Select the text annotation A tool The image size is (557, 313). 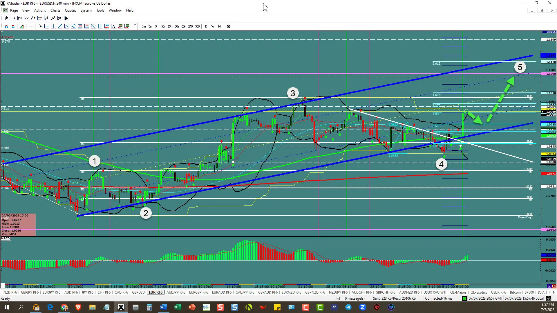pyautogui.click(x=113, y=26)
